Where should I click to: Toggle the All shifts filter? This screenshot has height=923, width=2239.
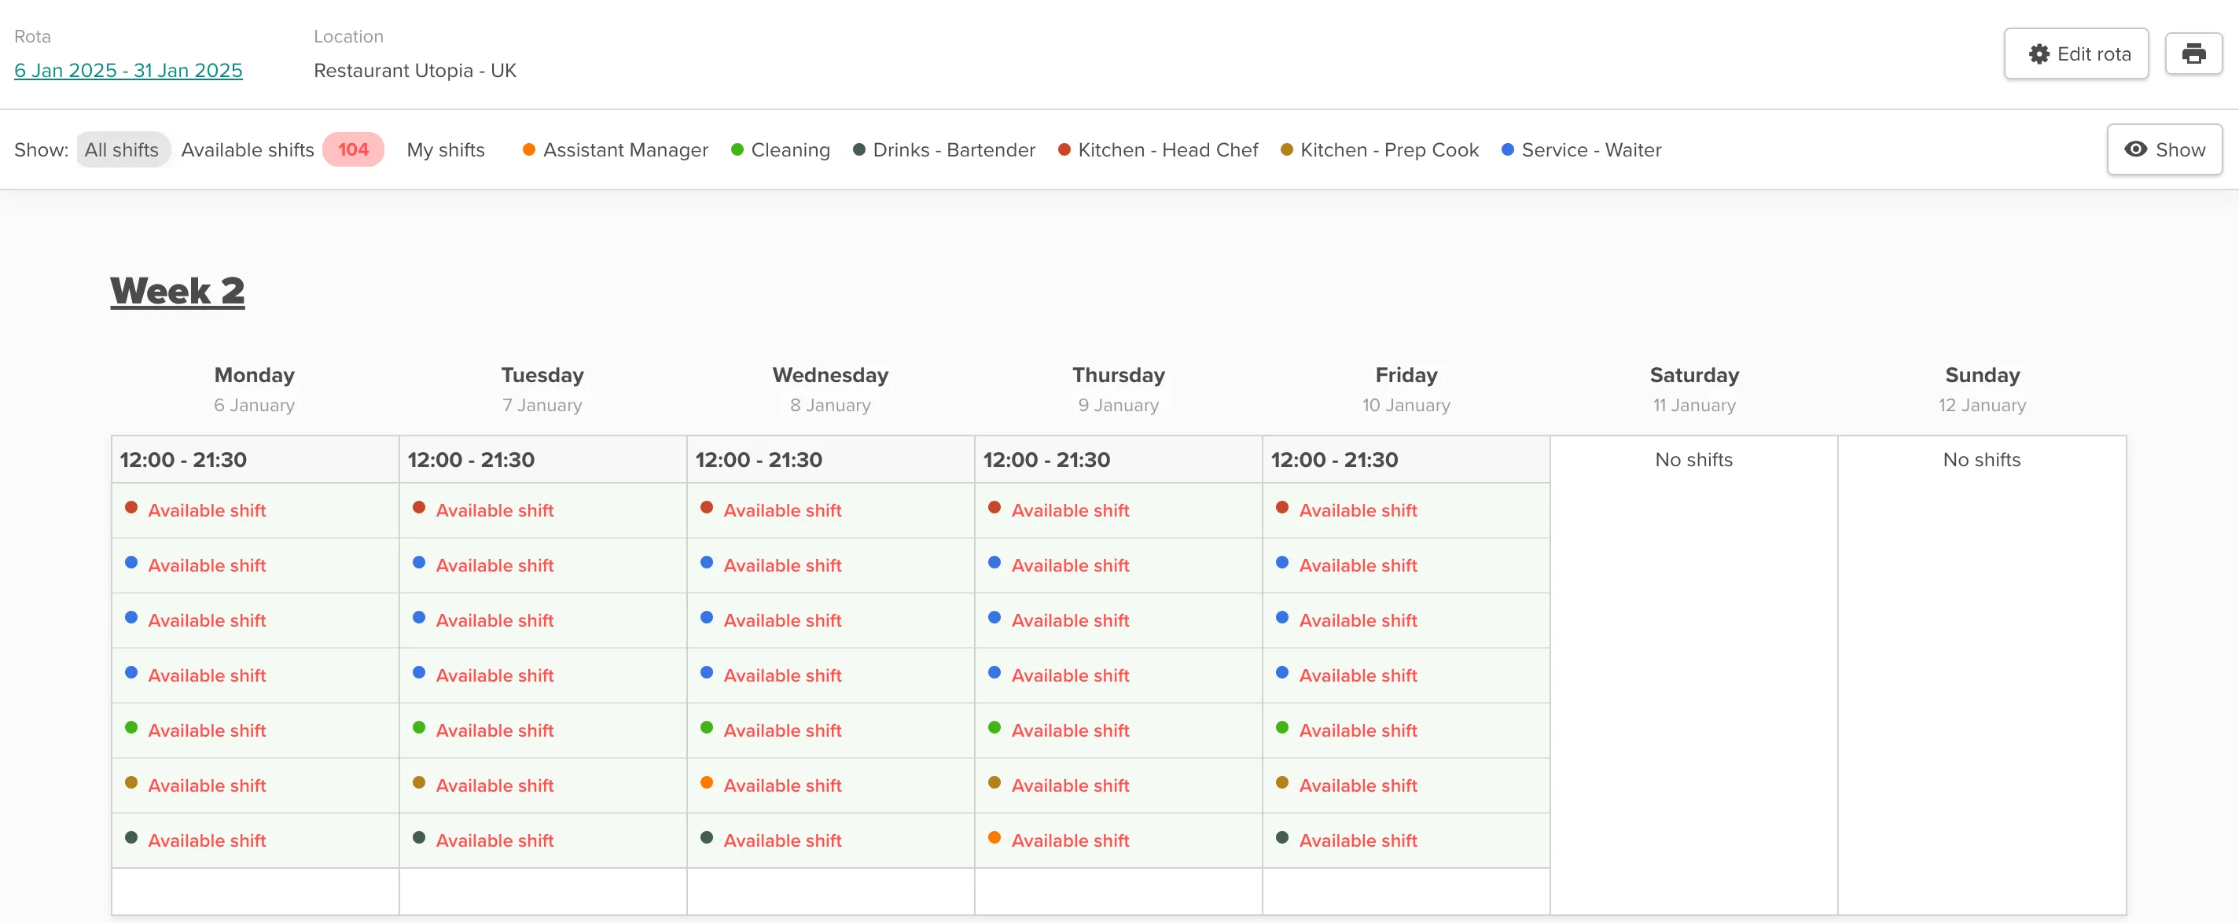pos(122,149)
